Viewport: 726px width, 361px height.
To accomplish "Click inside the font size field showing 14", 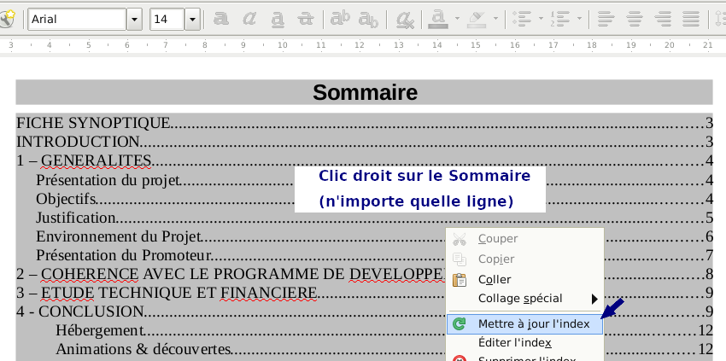I will click(167, 20).
